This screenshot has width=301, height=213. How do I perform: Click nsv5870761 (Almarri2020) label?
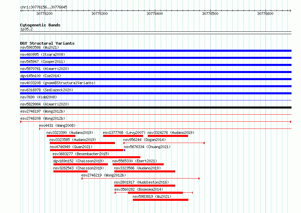click(45, 69)
